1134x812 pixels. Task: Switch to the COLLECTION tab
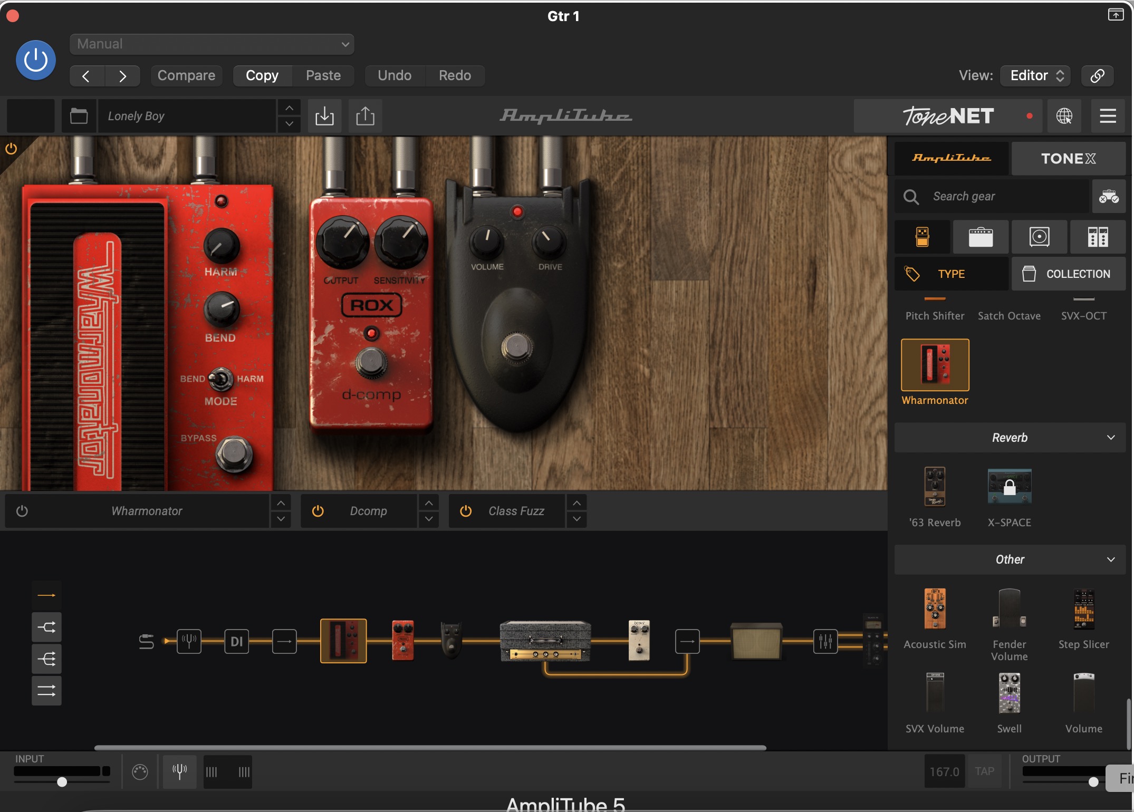1068,274
